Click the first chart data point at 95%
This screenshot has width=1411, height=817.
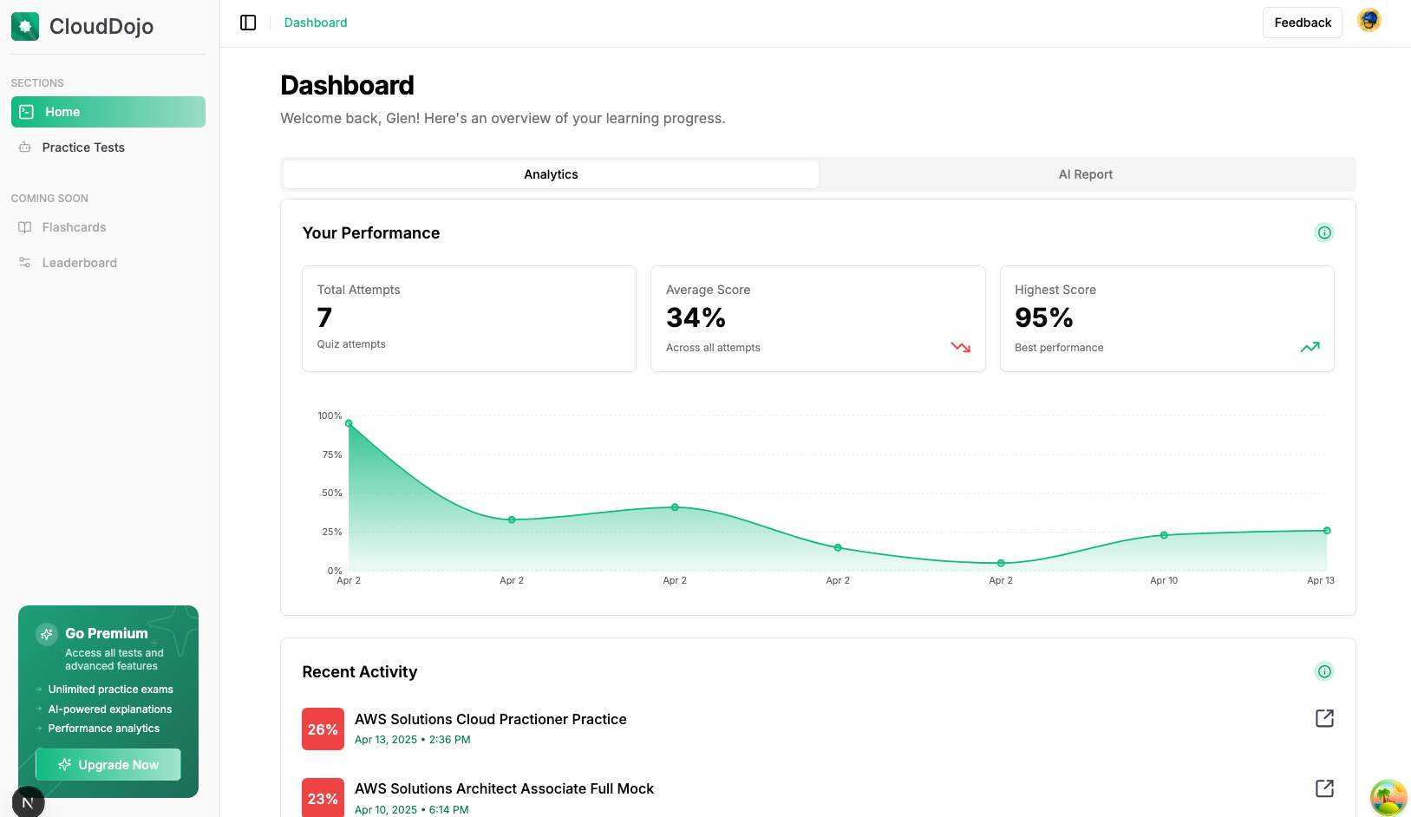pos(349,423)
